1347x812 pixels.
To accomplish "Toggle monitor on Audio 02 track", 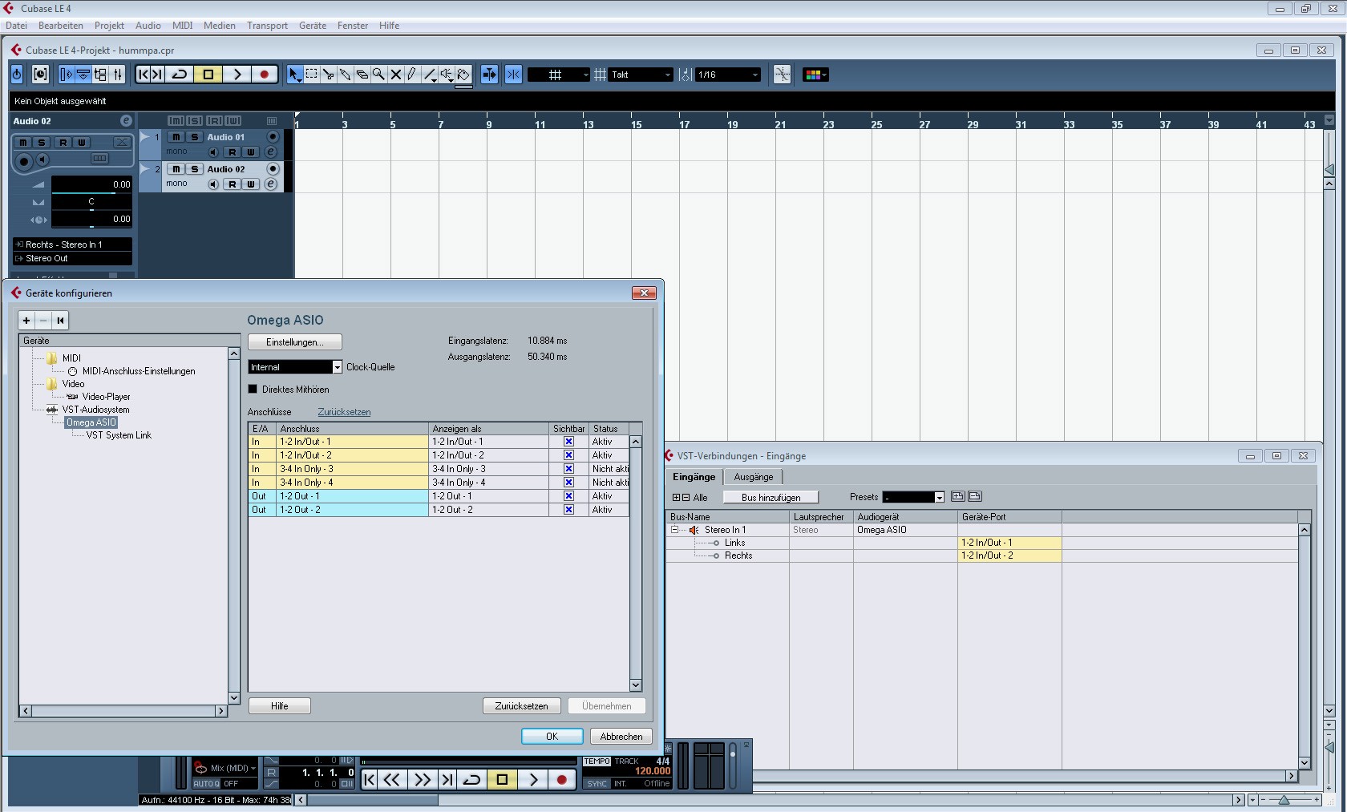I will click(x=213, y=184).
